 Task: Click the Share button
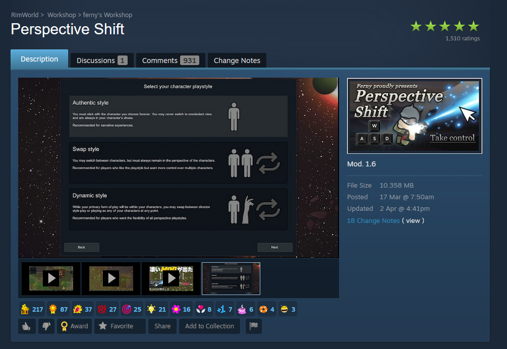pos(162,326)
